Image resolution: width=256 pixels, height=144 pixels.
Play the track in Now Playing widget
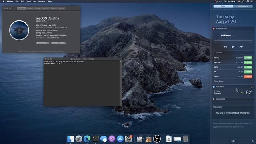pyautogui.click(x=233, y=47)
